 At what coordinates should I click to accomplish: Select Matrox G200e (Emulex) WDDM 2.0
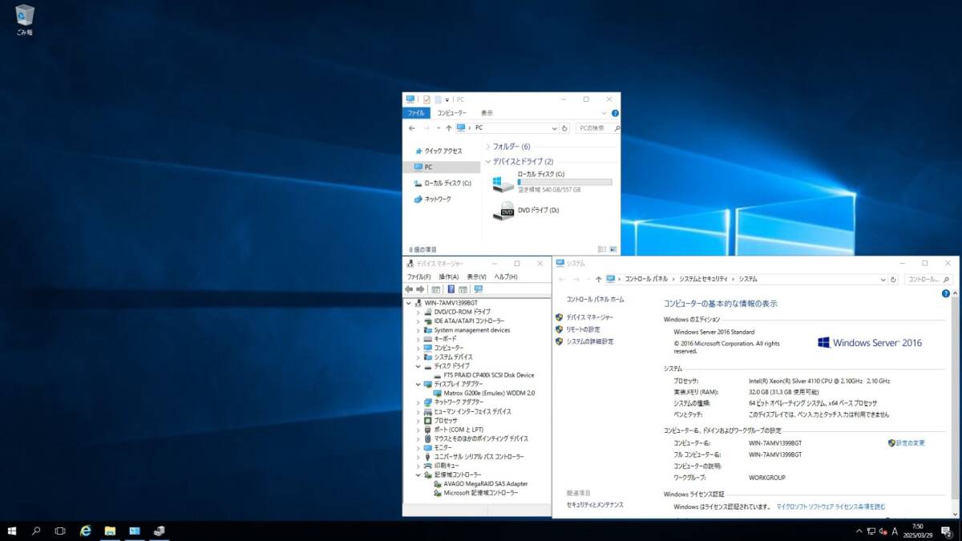pyautogui.click(x=489, y=394)
